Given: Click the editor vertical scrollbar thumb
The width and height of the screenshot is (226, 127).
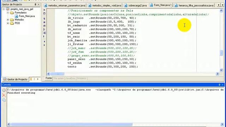Looking at the screenshot, I should click(x=221, y=53).
